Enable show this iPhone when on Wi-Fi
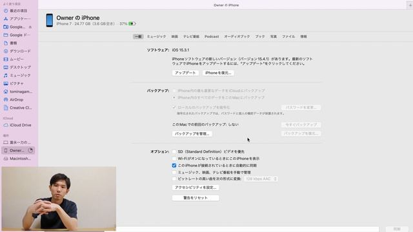Viewport: 413px width, 232px height. click(x=174, y=159)
